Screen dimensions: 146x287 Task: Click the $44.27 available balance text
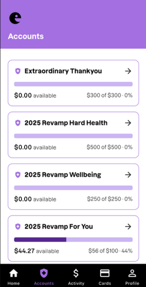36,251
